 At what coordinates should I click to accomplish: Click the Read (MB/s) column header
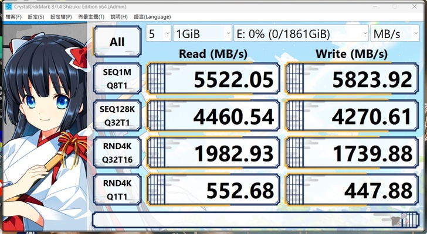coord(213,54)
